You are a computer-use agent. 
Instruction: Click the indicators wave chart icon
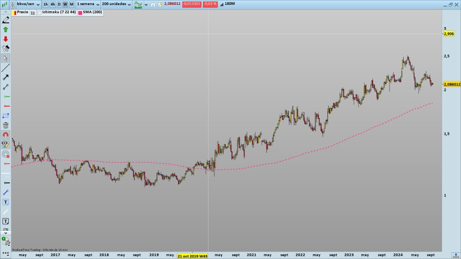click(138, 5)
